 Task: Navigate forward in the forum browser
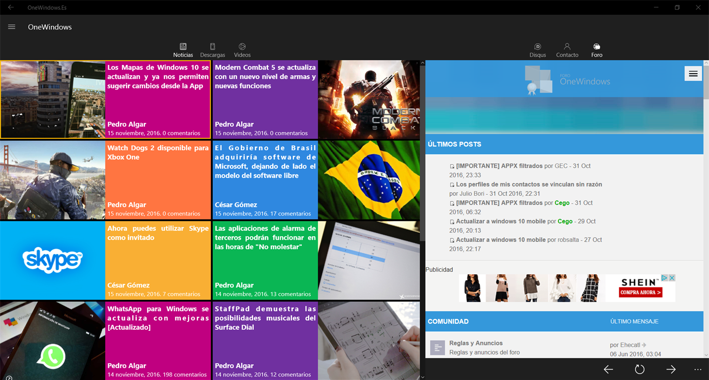click(x=671, y=369)
